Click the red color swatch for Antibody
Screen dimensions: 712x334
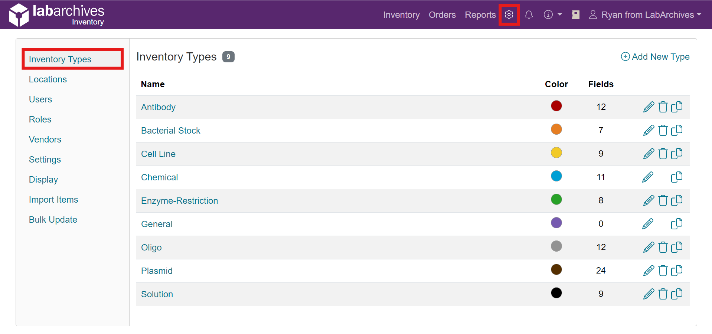click(556, 106)
